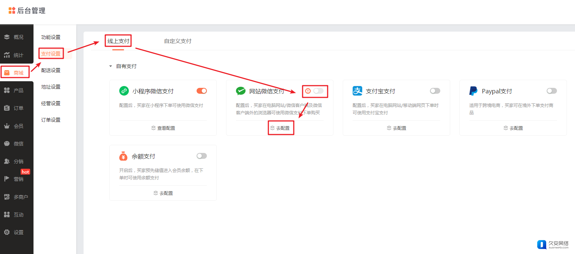Click the description starting 配置后，买家在小程序下单

point(161,105)
